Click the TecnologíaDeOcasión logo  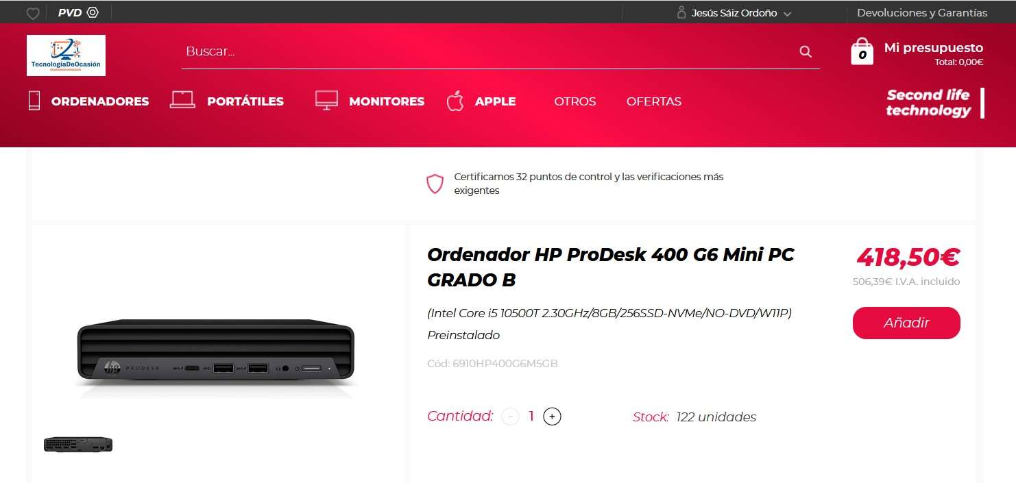(x=66, y=55)
